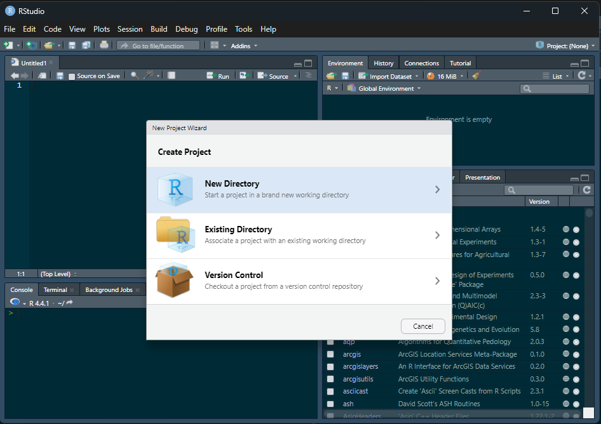Click the compile report notebook icon
The image size is (601, 424).
click(172, 76)
